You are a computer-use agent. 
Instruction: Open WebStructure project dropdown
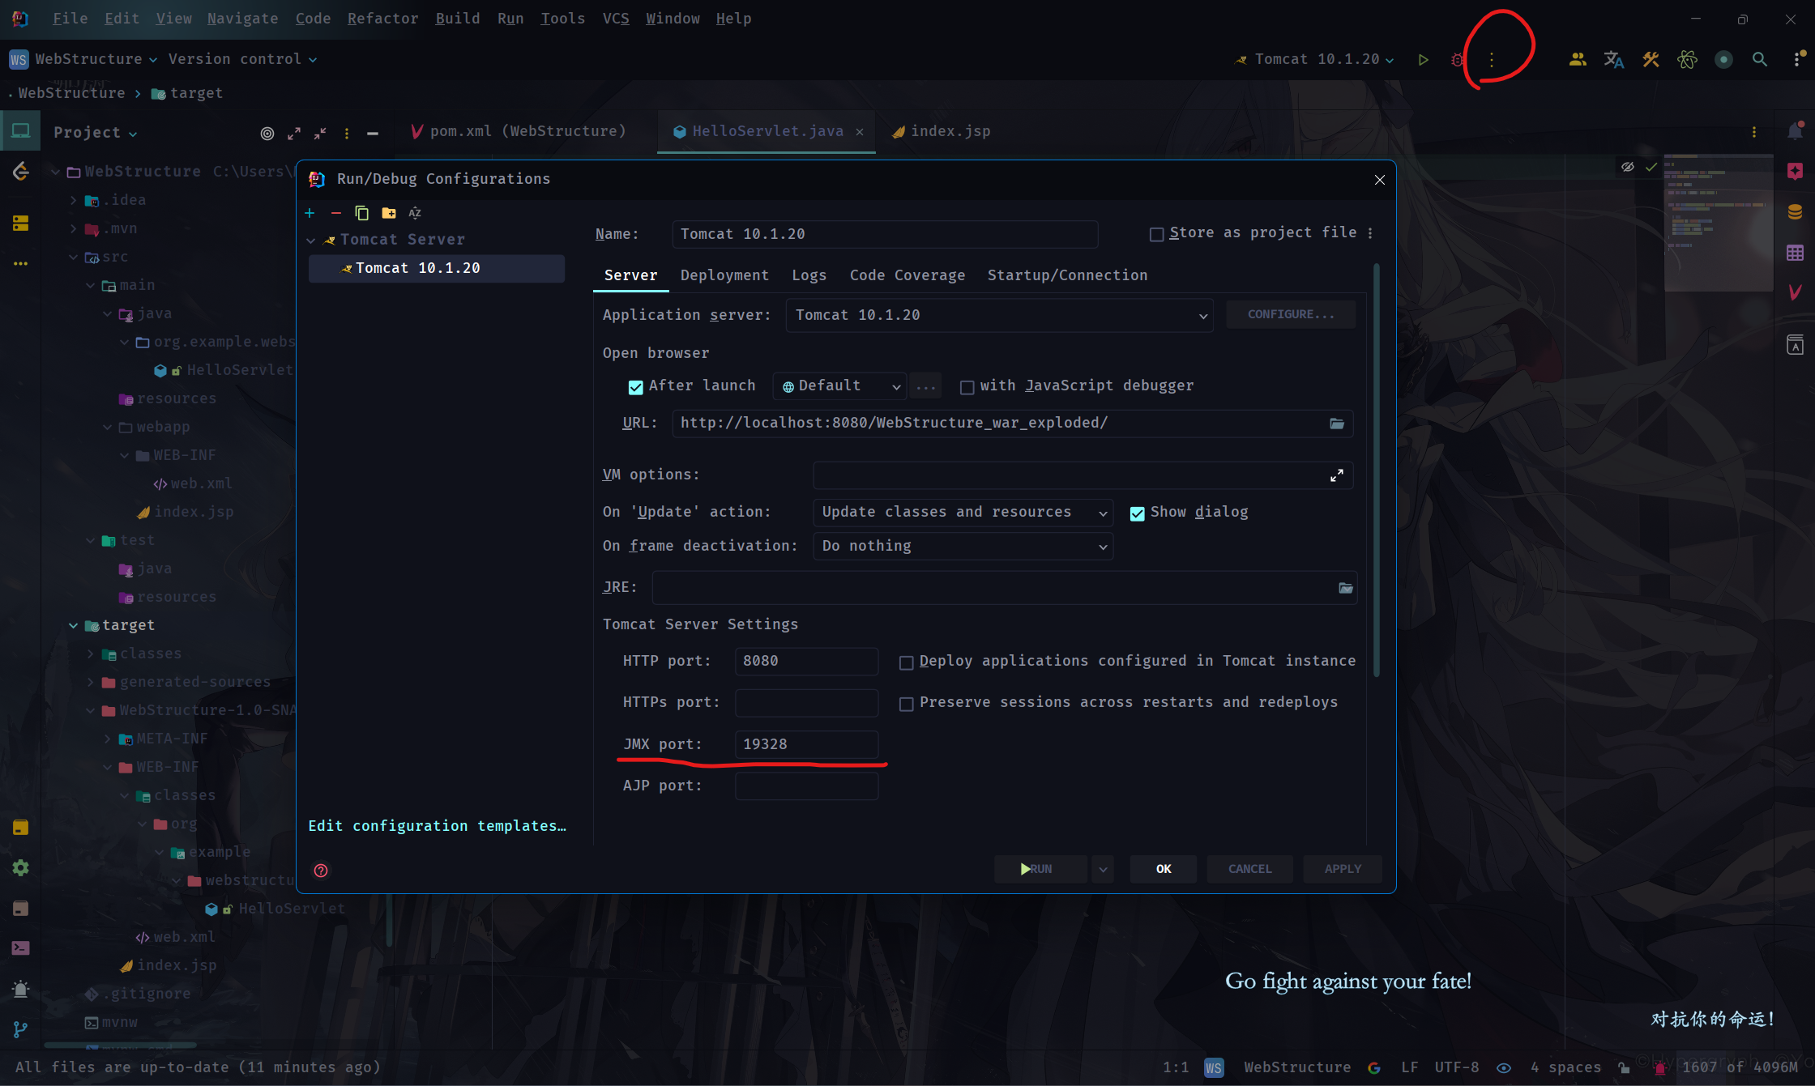click(x=83, y=59)
